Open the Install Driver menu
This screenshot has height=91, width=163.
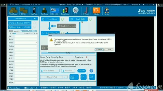[94, 5]
